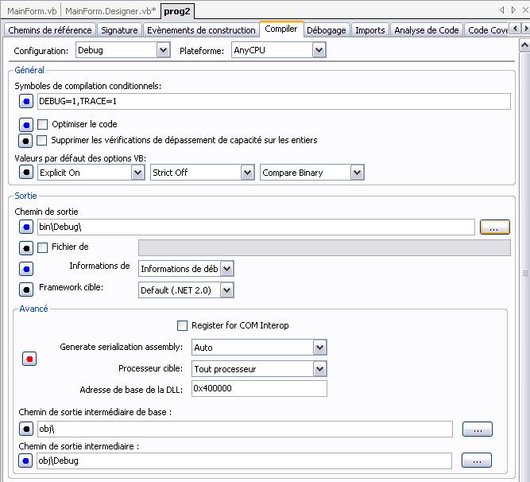Open the MainForm.Designer.vb document tab

(110, 11)
